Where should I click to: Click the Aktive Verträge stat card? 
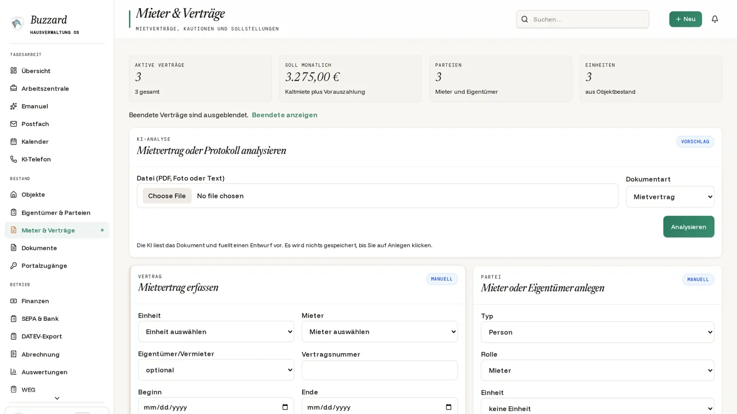(200, 78)
